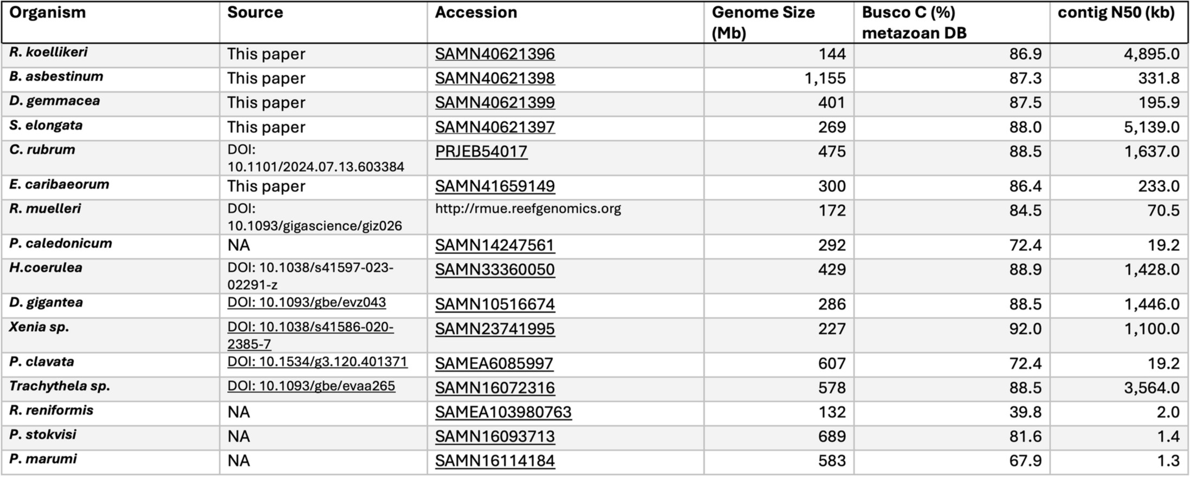Viewport: 1190px width, 477px height.
Task: Open D. gigantea accession SAMN10516674
Action: 495,304
